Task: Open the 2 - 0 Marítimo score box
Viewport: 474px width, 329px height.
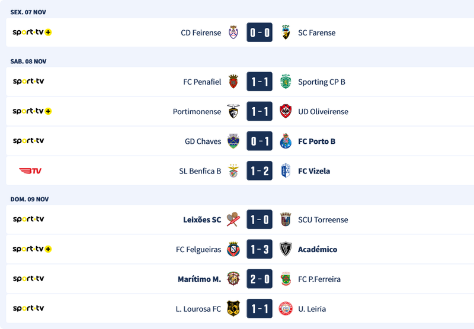Action: (x=260, y=279)
